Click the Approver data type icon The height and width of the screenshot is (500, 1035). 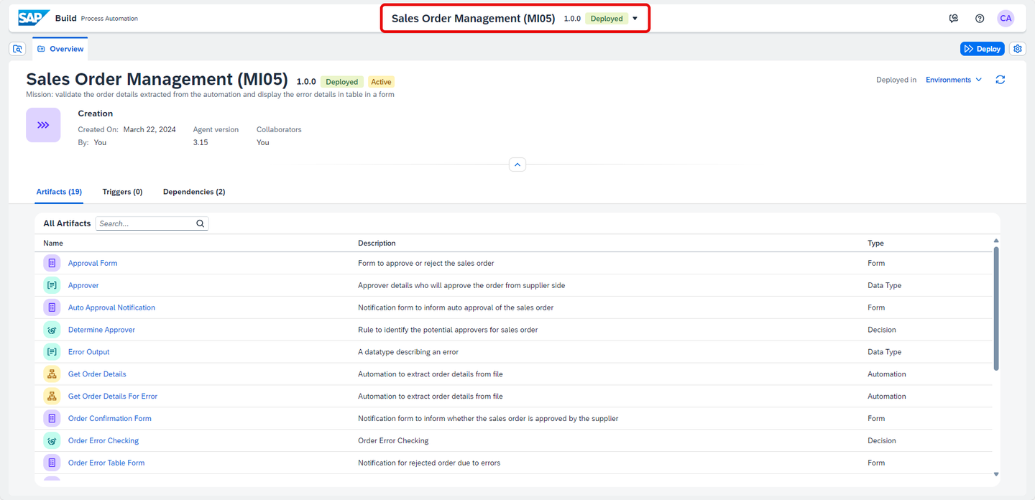[x=52, y=285]
